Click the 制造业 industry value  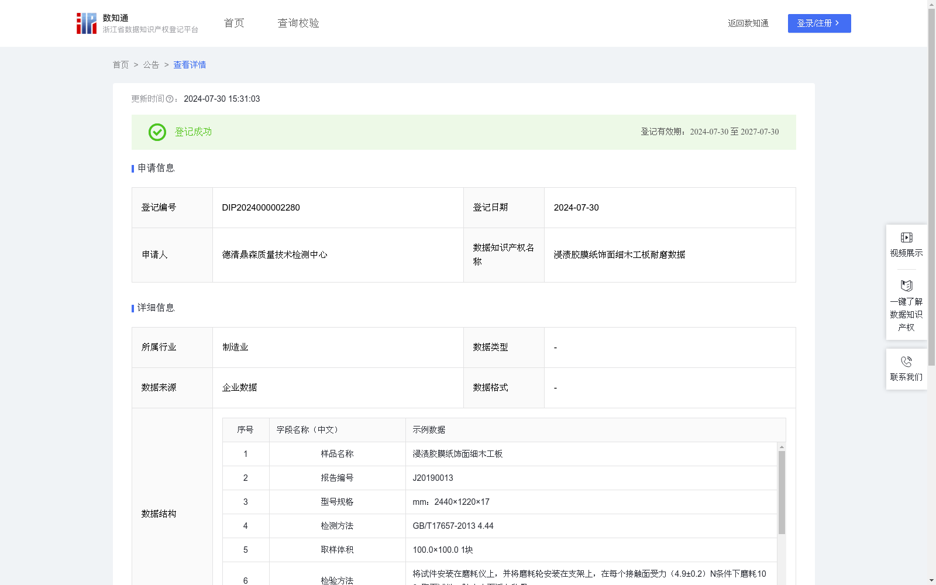coord(235,347)
